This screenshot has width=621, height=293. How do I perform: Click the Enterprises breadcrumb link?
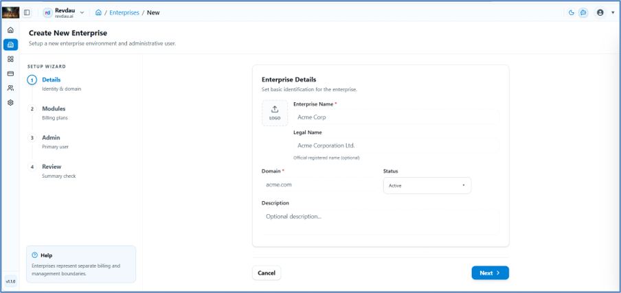point(124,12)
